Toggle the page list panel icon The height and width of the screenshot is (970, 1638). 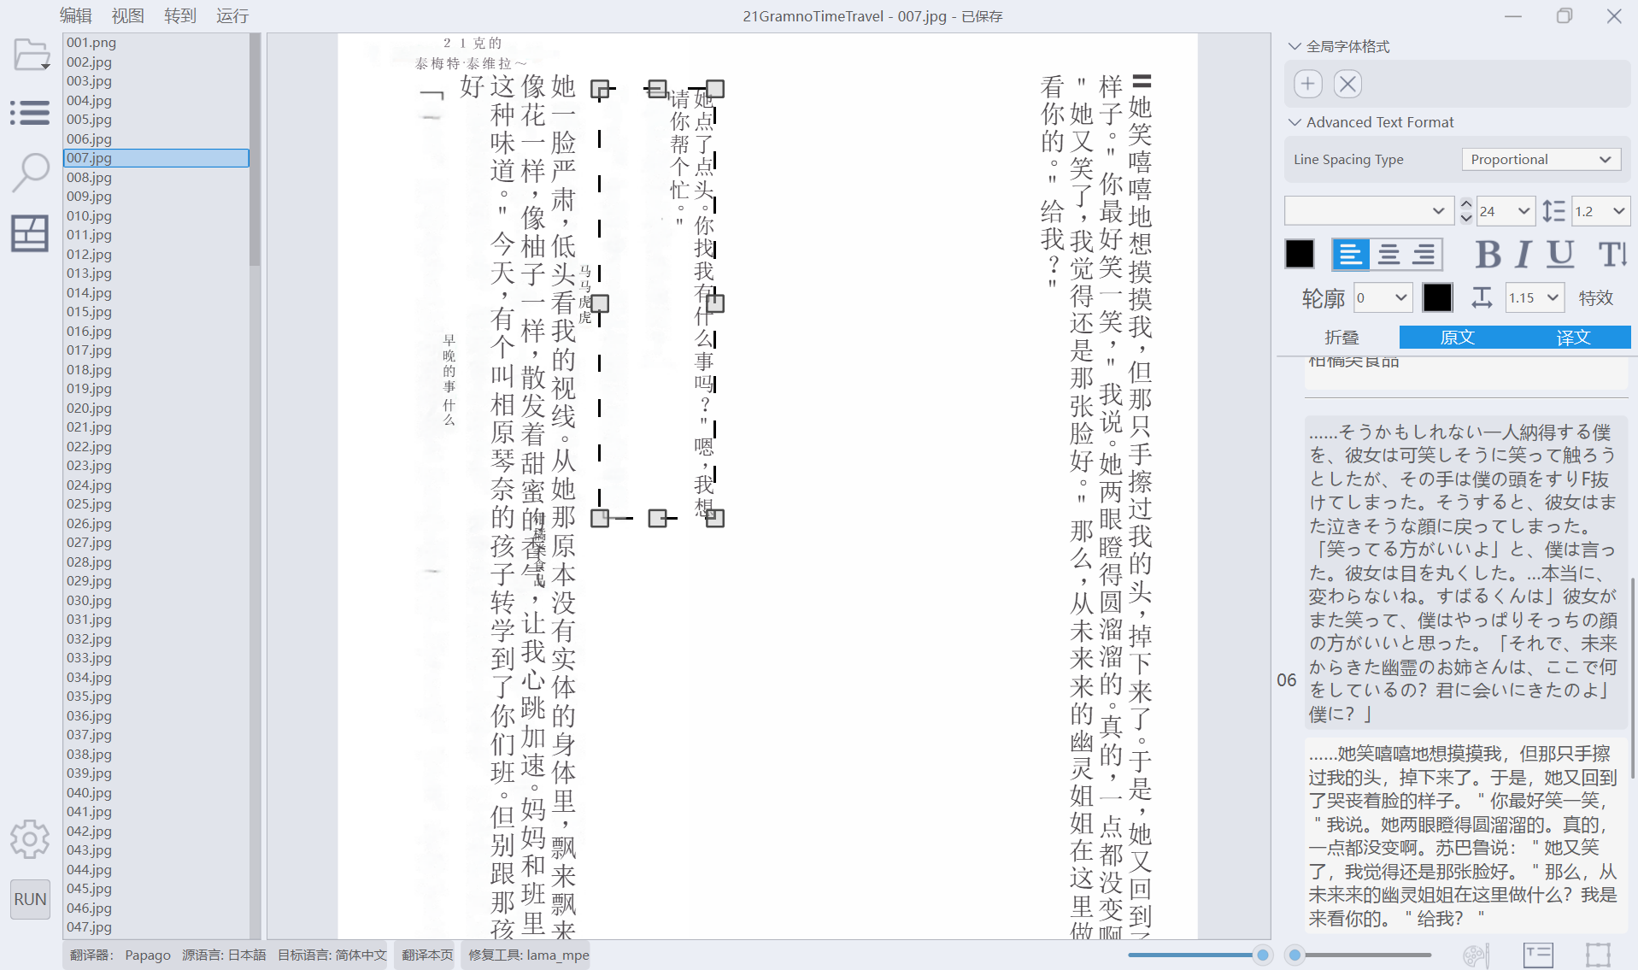30,112
